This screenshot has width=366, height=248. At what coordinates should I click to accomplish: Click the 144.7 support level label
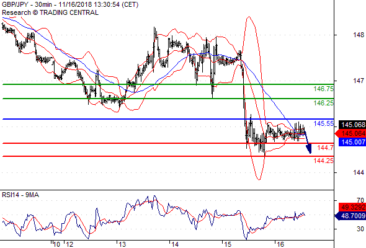(326, 148)
